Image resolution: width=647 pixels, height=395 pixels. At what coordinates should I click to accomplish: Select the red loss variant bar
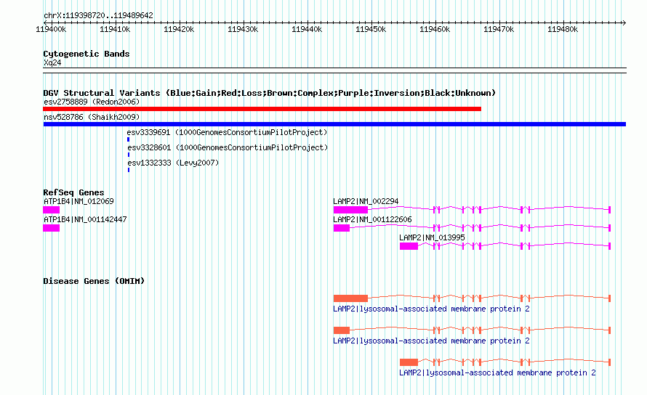(x=262, y=109)
